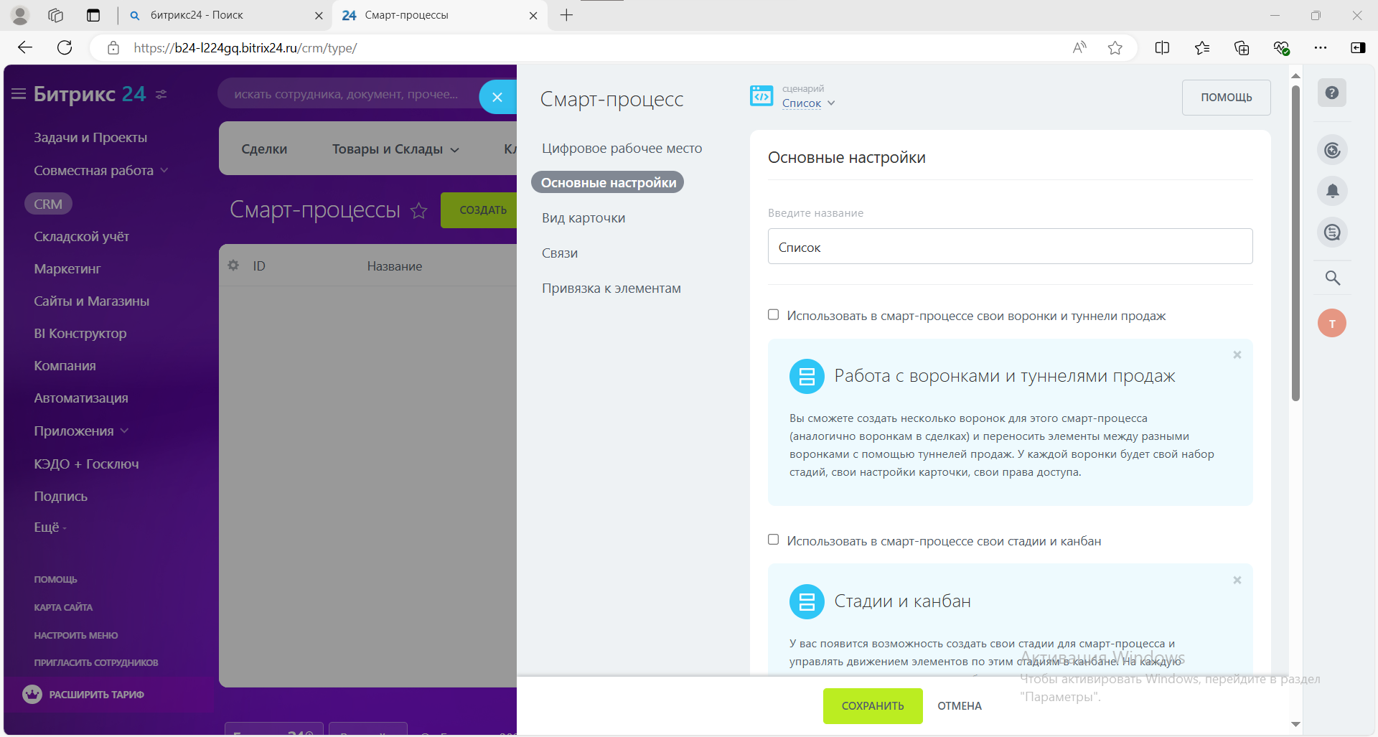
Task: Open the Настроить меню link
Action: [x=75, y=635]
